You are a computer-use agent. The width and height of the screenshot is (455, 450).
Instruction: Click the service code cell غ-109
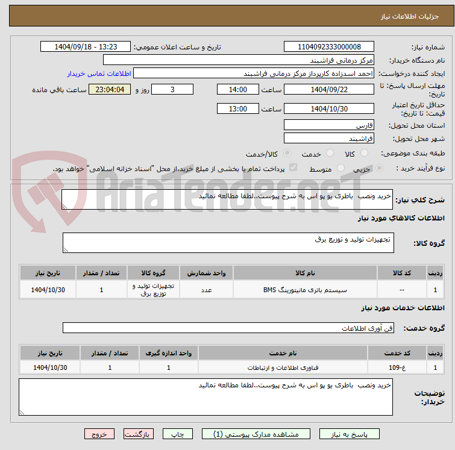(x=397, y=367)
